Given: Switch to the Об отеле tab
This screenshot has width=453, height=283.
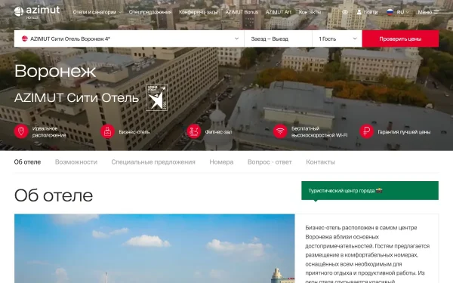Looking at the screenshot, I should (27, 162).
